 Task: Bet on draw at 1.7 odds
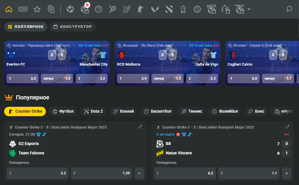click(278, 79)
